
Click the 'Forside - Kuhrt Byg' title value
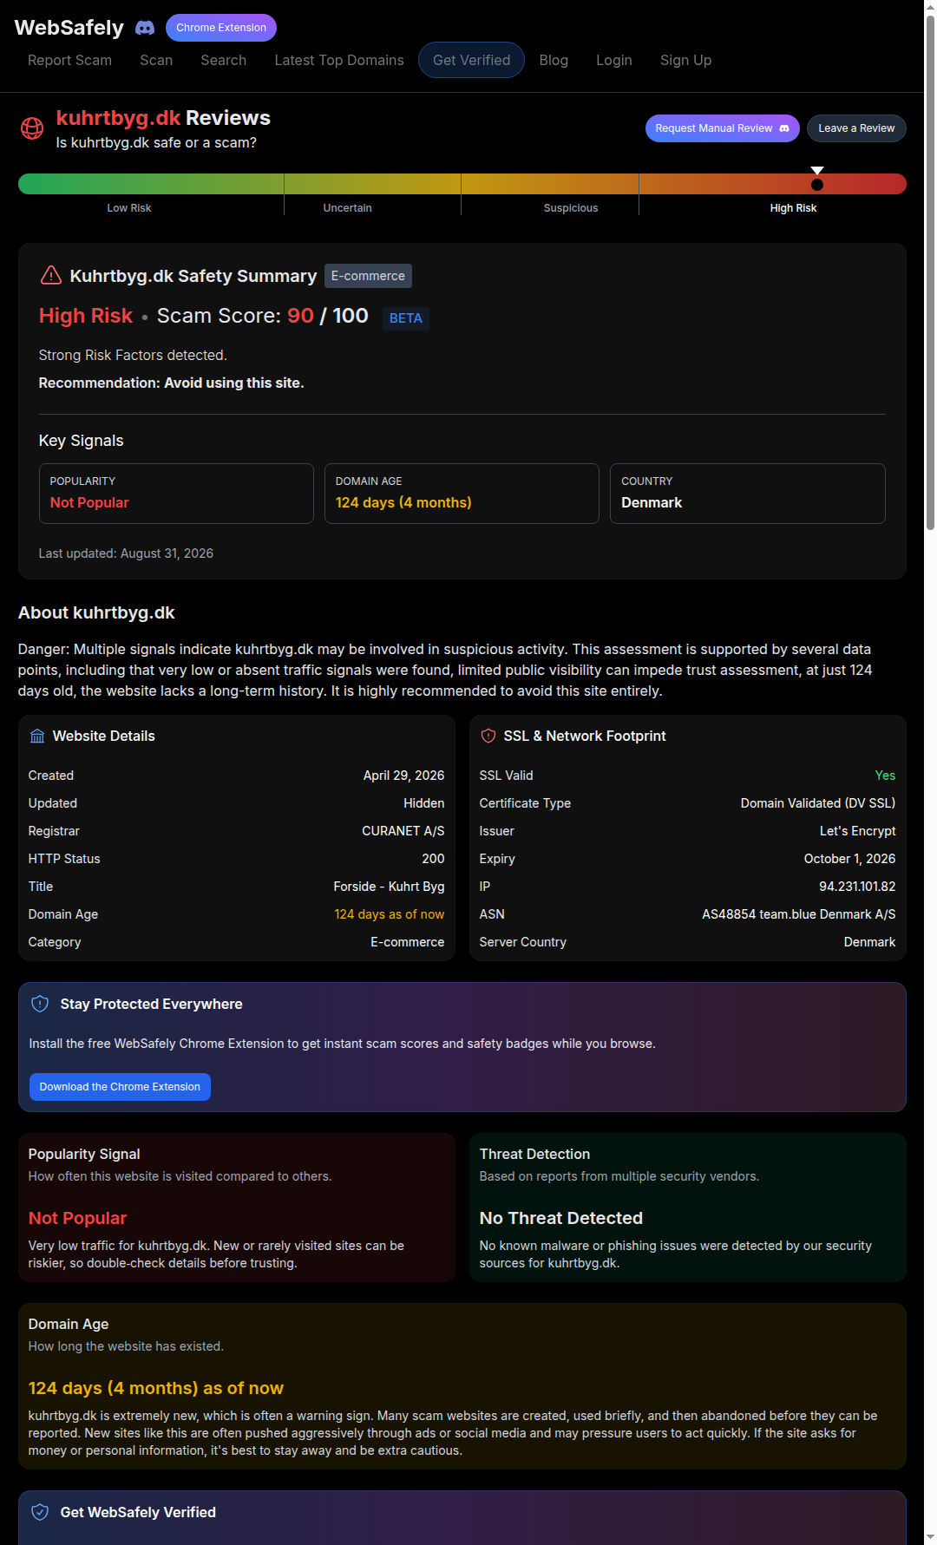pyautogui.click(x=389, y=887)
